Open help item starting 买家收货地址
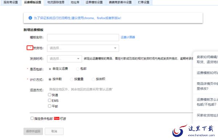218x138 pixels. pyautogui.click(x=207, y=115)
